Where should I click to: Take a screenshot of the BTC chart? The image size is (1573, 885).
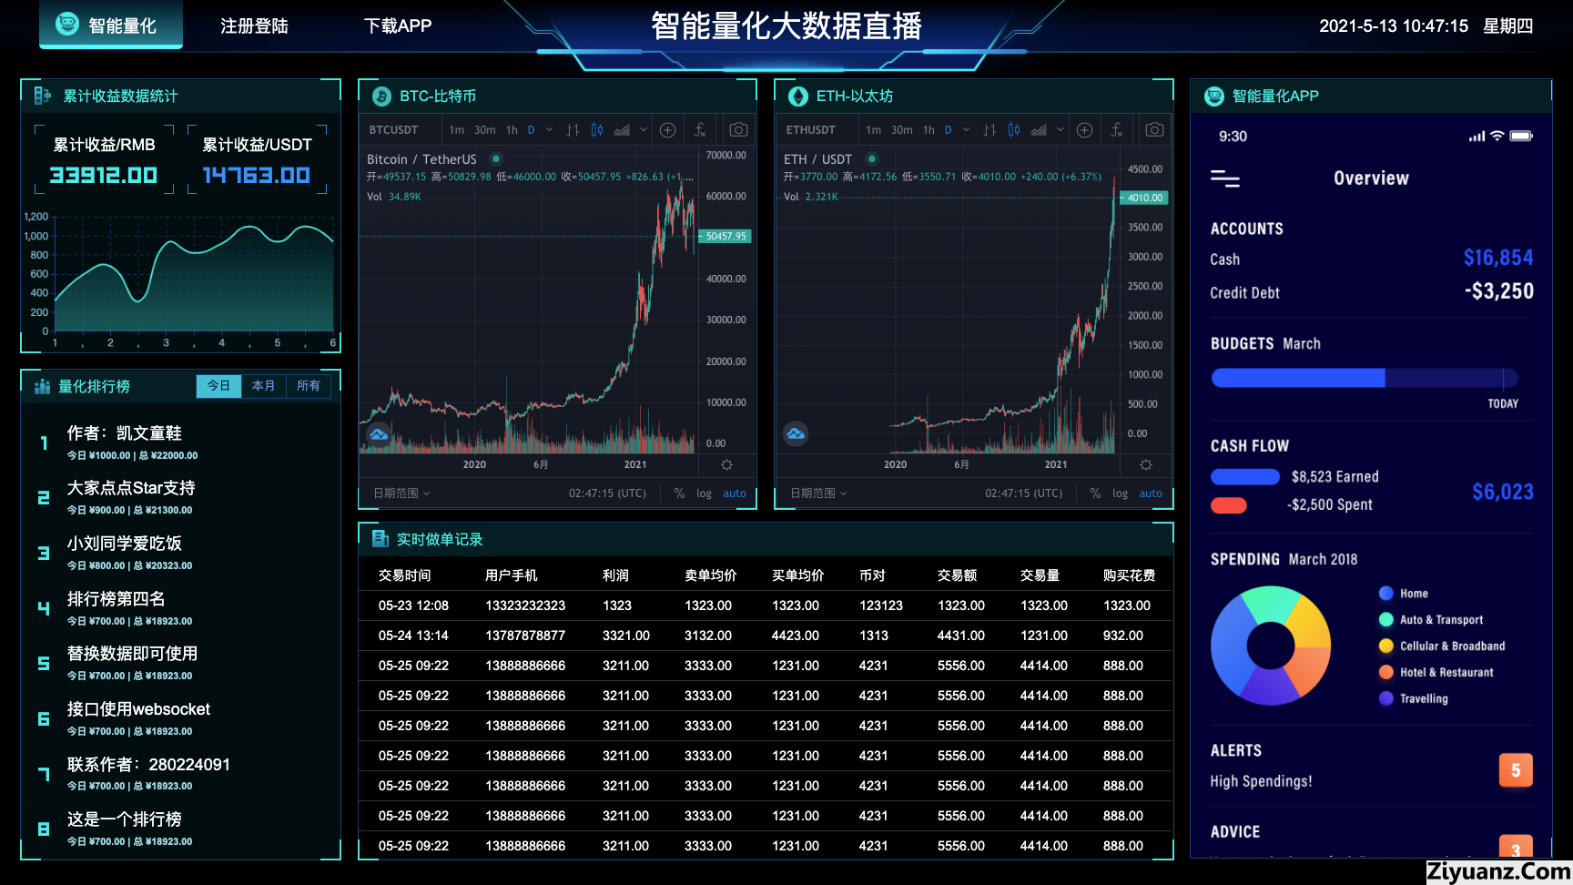(x=737, y=129)
